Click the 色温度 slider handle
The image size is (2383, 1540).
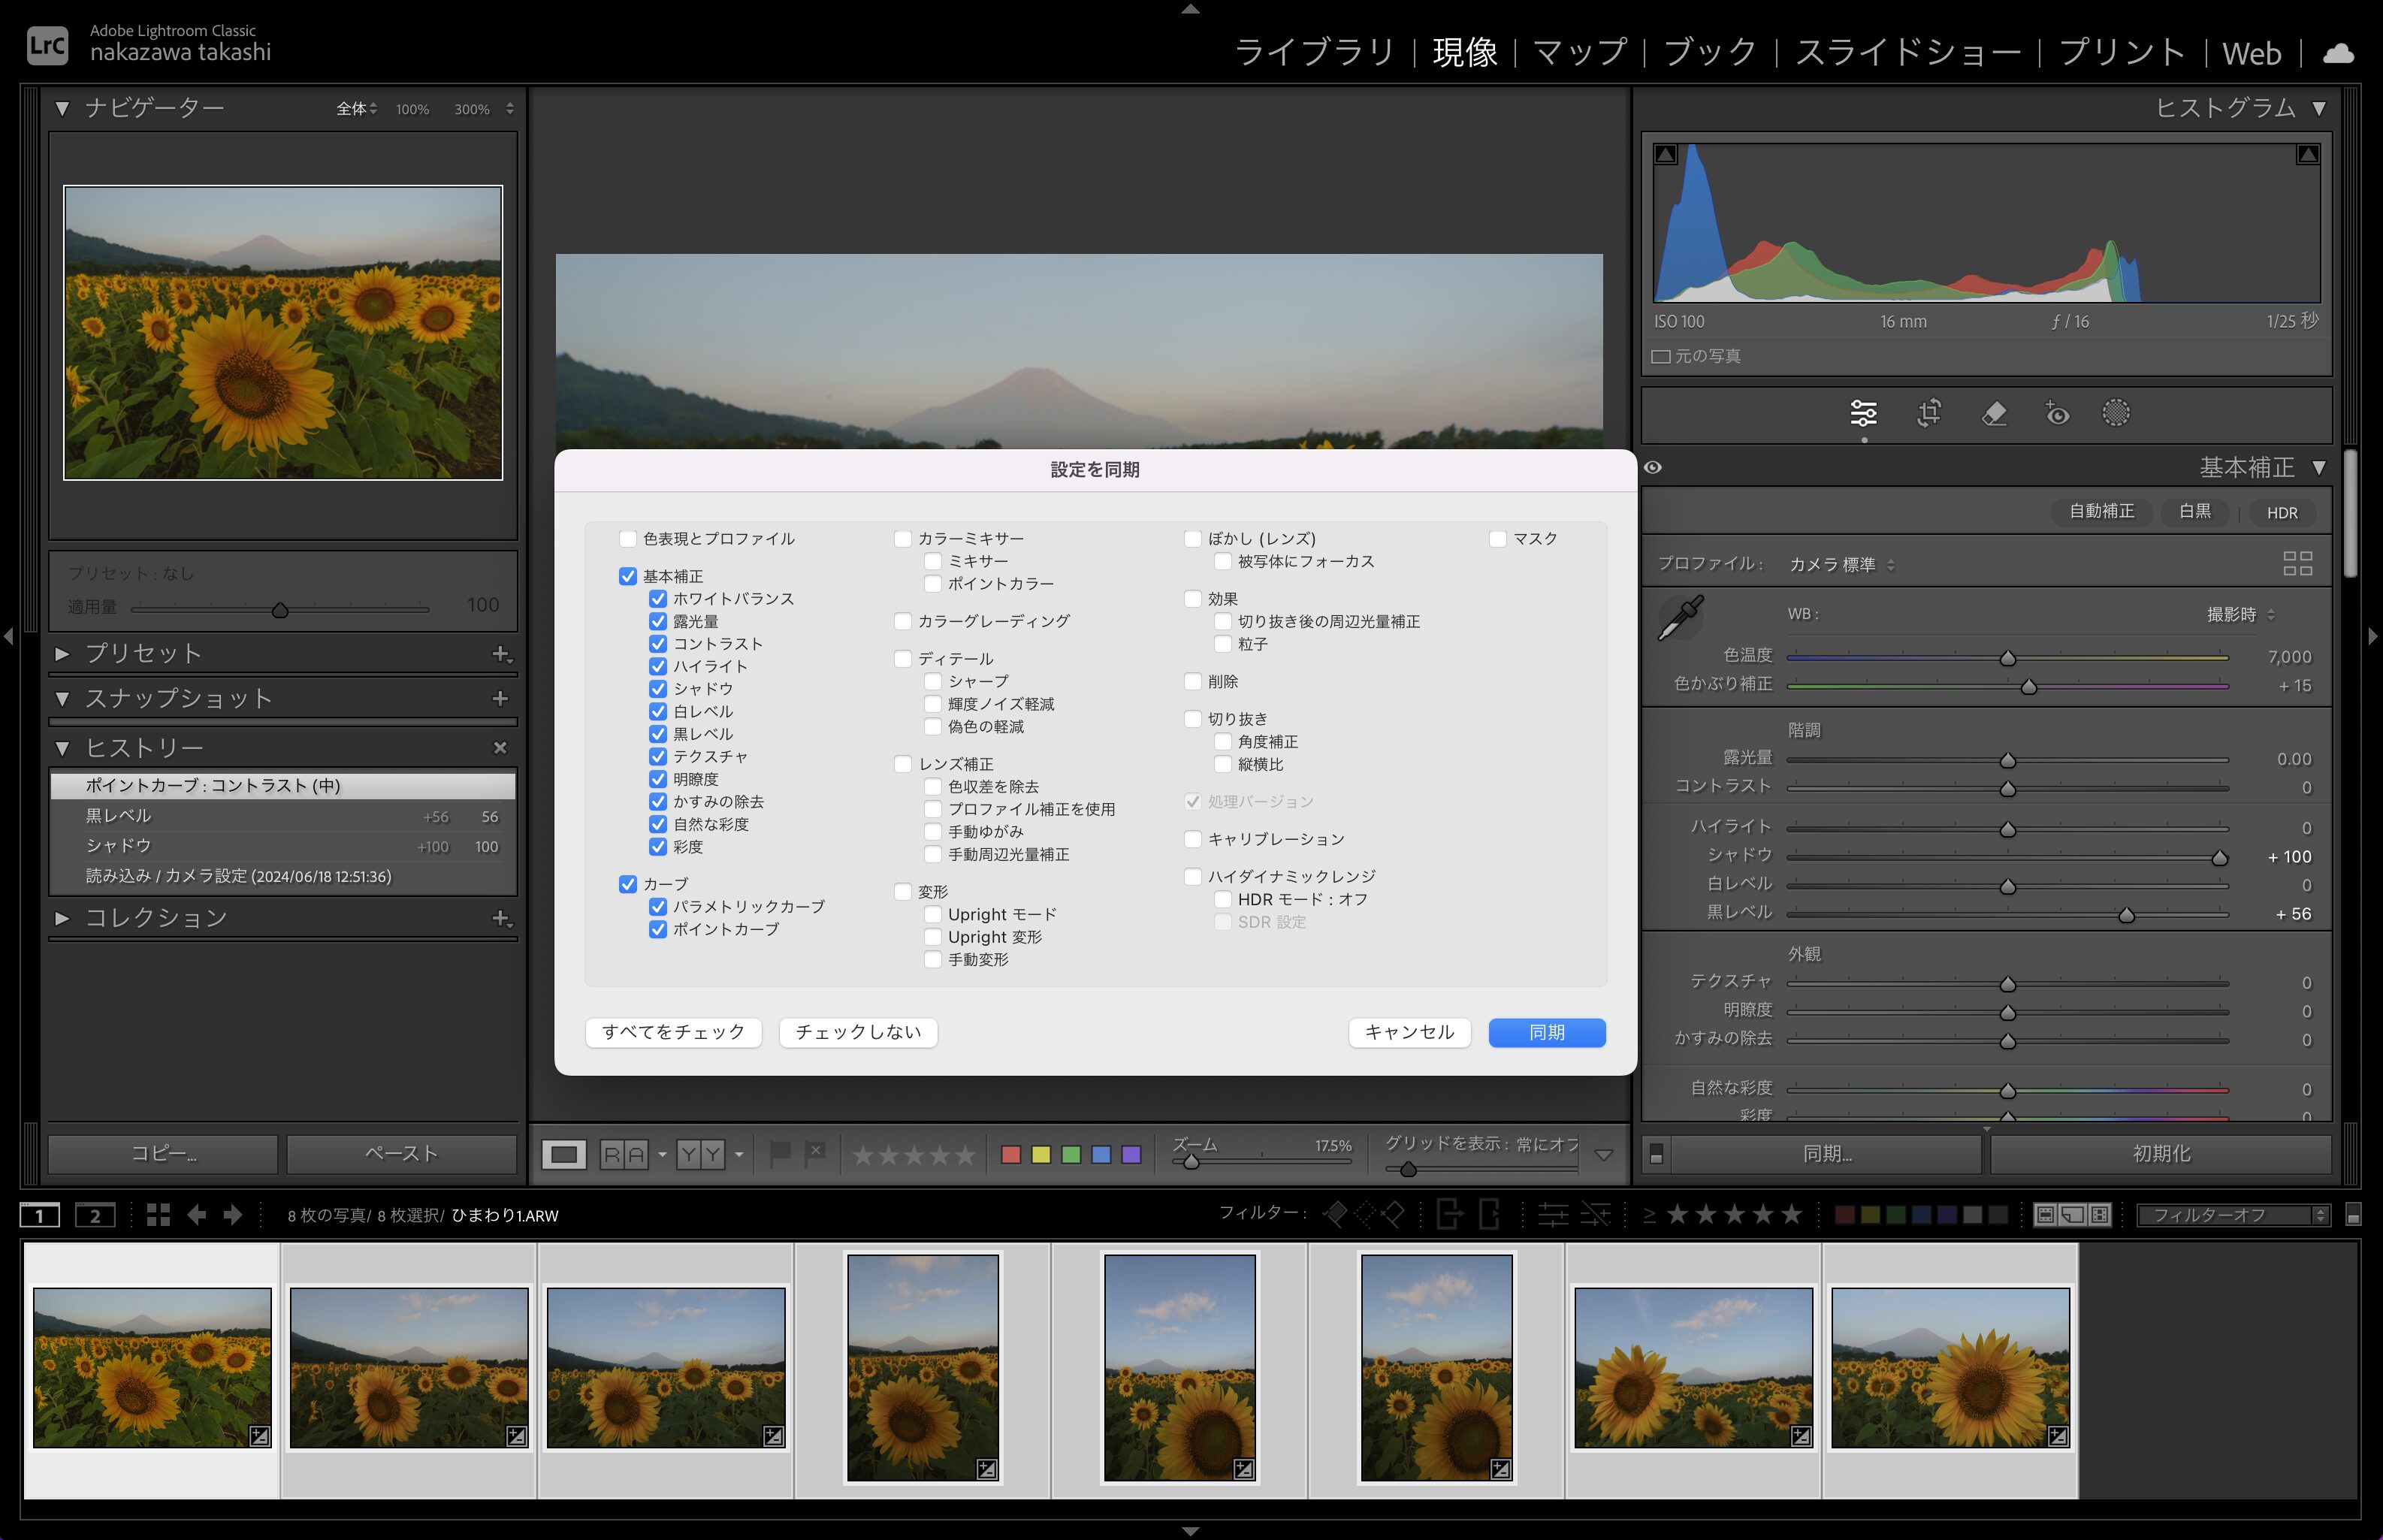tap(2007, 658)
